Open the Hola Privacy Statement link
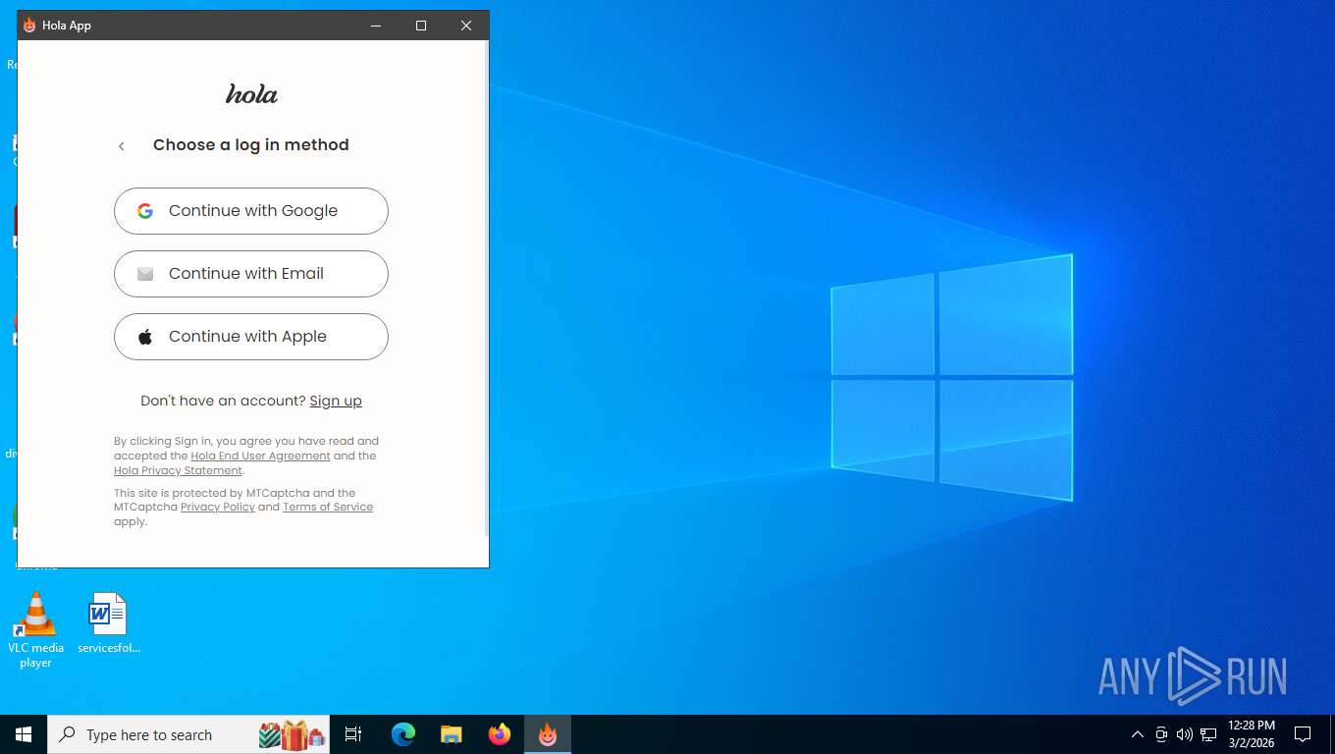 (x=178, y=470)
